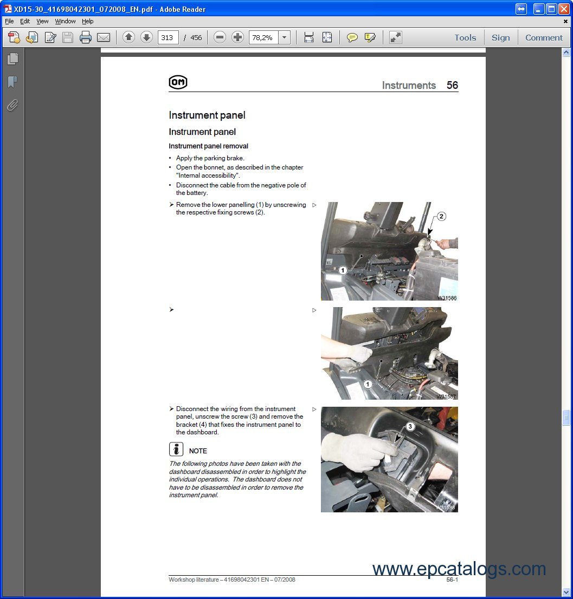Click the vertical scrollbar thumb
Image resolution: width=573 pixels, height=599 pixels.
pos(566,417)
